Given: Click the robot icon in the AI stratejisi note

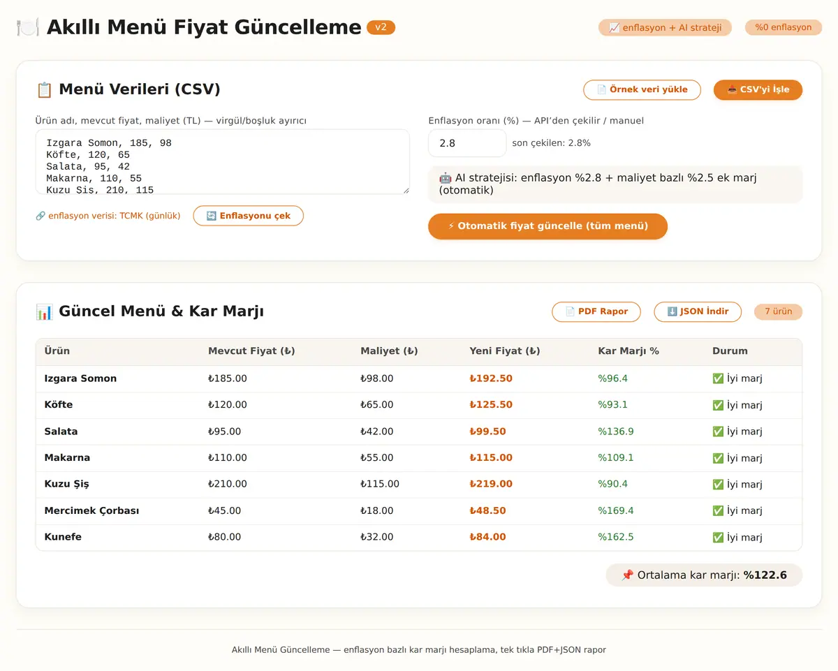Looking at the screenshot, I should click(x=445, y=178).
